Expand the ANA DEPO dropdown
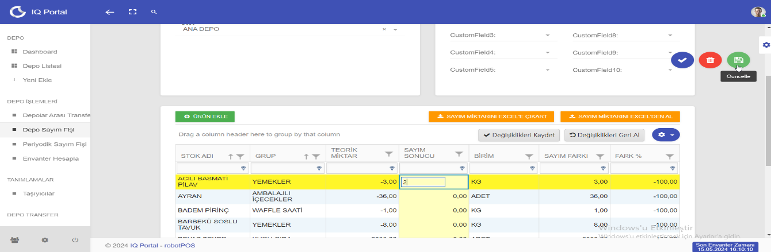Image resolution: width=771 pixels, height=252 pixels. (396, 30)
